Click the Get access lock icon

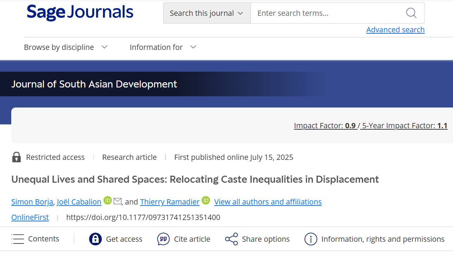point(95,239)
